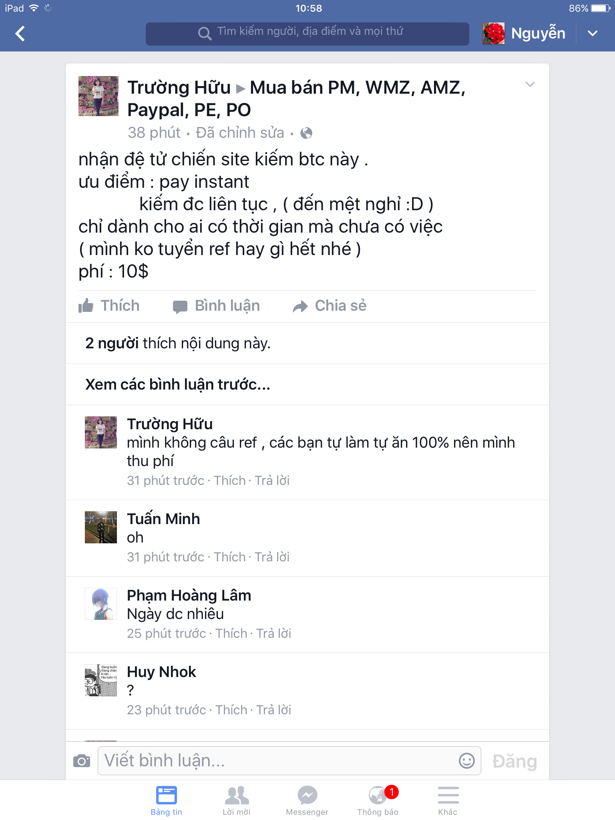
Task: Open the camera icon beside comment box
Action: (x=82, y=761)
